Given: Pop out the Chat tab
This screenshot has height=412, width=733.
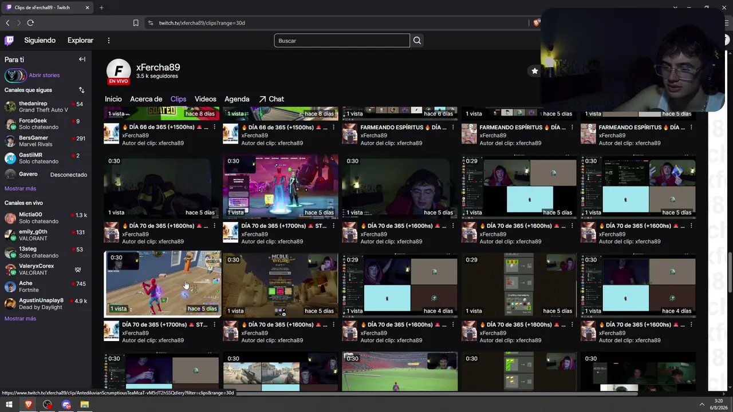Looking at the screenshot, I should [271, 99].
